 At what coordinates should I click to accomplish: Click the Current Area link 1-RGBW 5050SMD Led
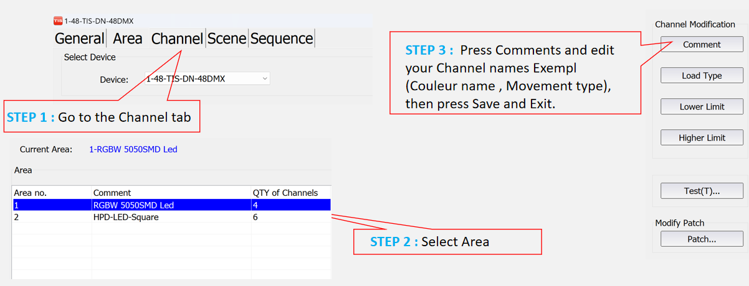tap(133, 150)
